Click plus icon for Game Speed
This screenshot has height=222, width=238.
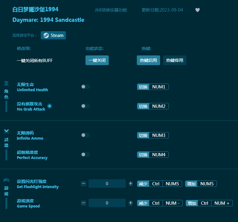130,203
